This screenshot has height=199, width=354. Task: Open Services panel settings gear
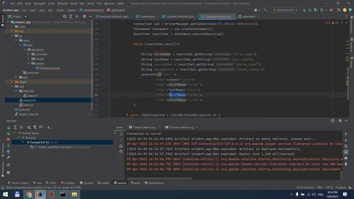pos(340,121)
